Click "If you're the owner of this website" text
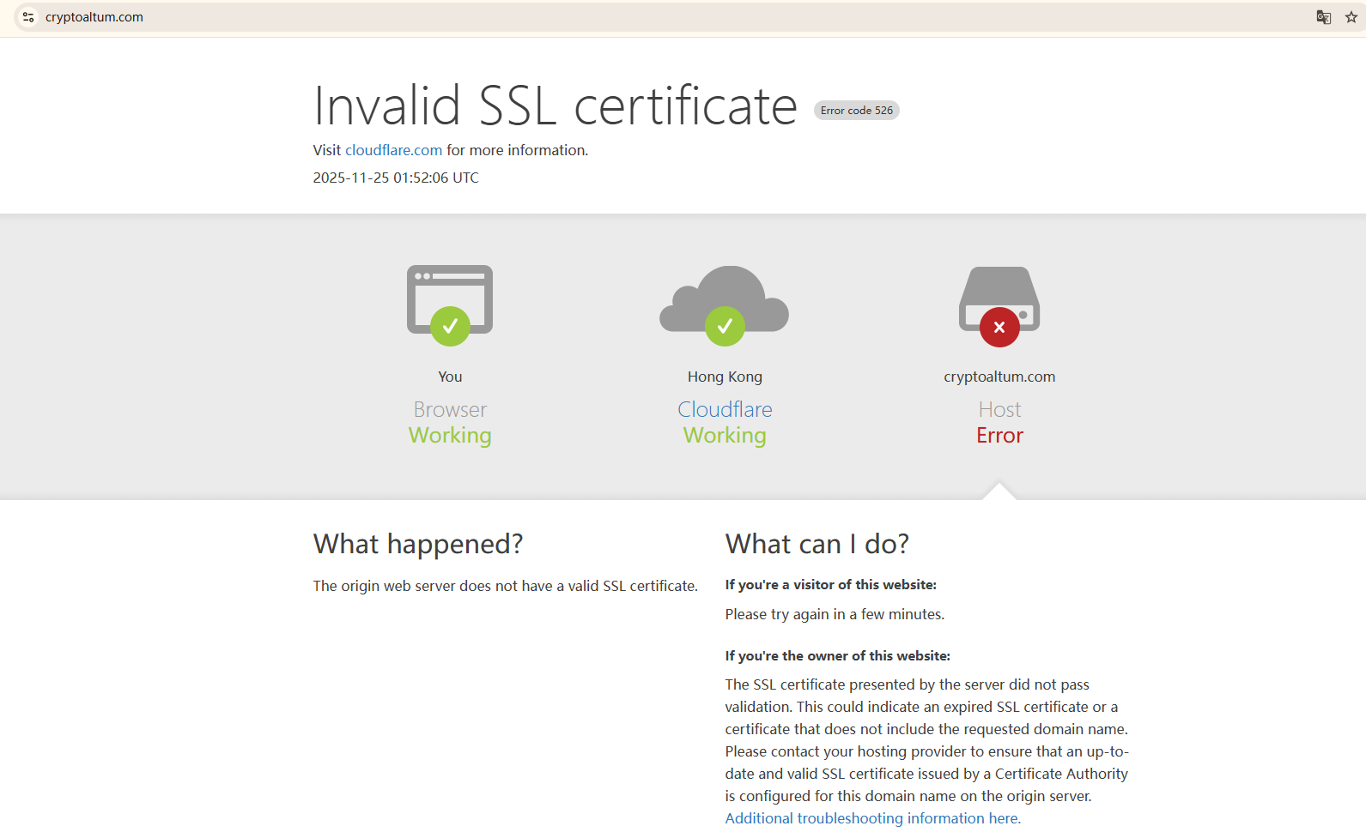The height and width of the screenshot is (832, 1366). tap(838, 656)
